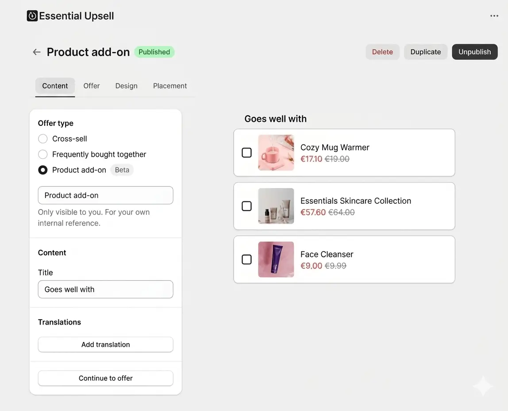
Task: Click the Product add-on page title
Action: (x=88, y=52)
